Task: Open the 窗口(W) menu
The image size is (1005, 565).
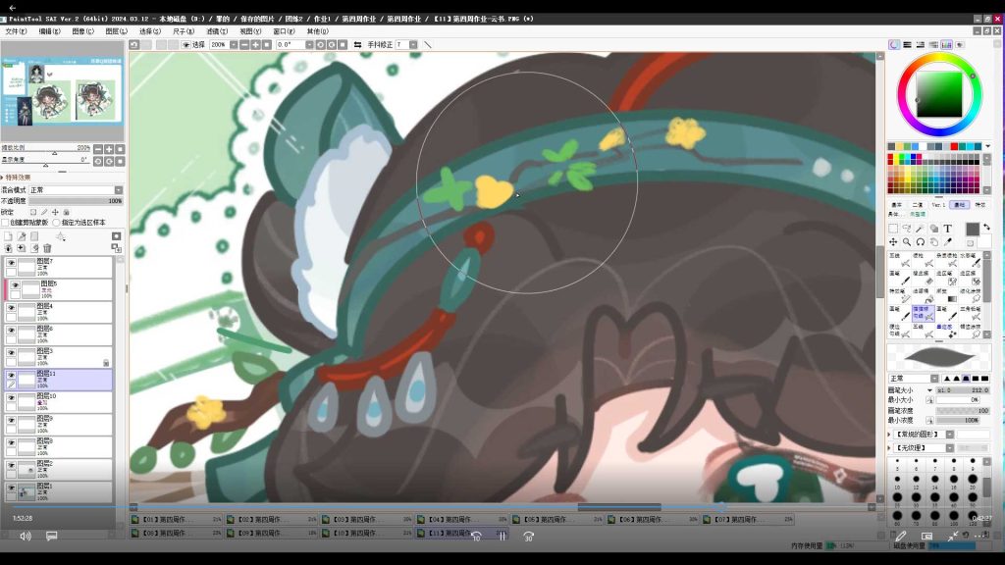Action: pos(284,30)
